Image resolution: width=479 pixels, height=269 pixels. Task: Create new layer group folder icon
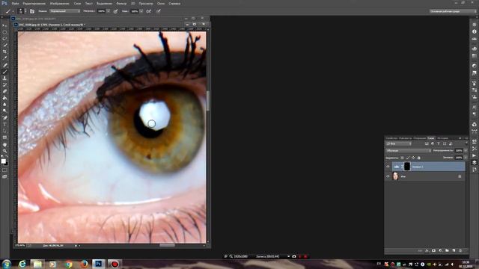(x=447, y=250)
